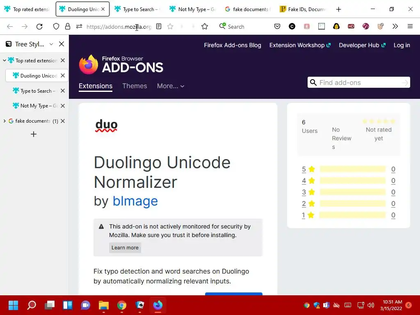Screen dimensions: 420x315
Task: Launch Google Chrome from taskbar
Action: [121, 305]
